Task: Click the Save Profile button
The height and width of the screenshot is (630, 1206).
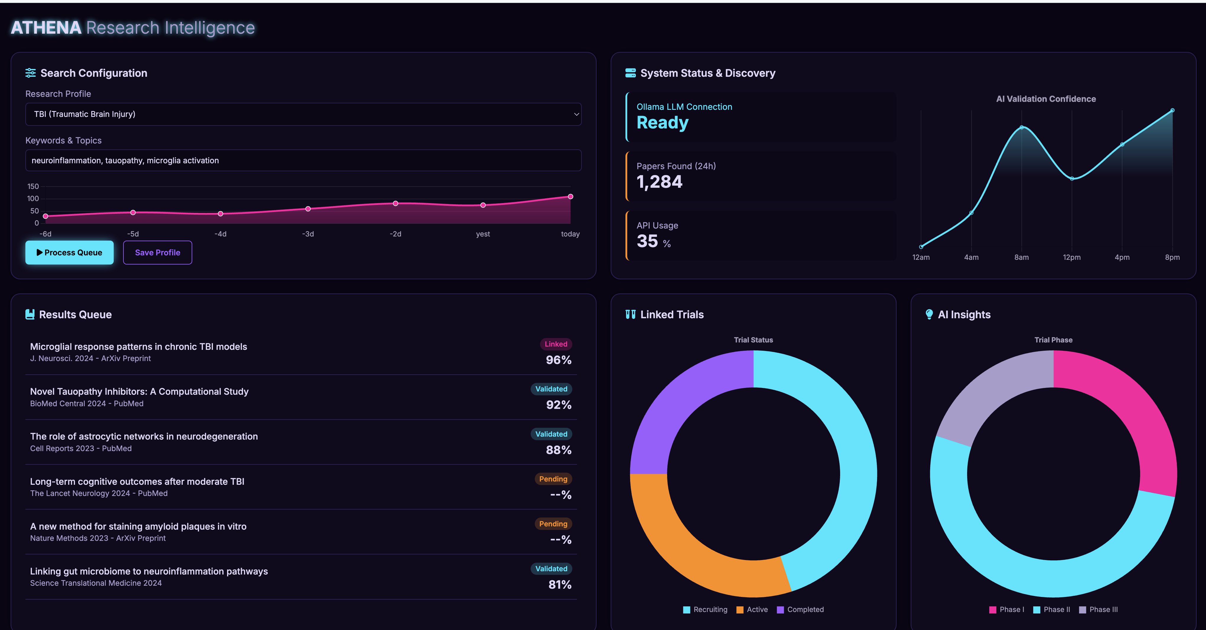Action: coord(157,253)
